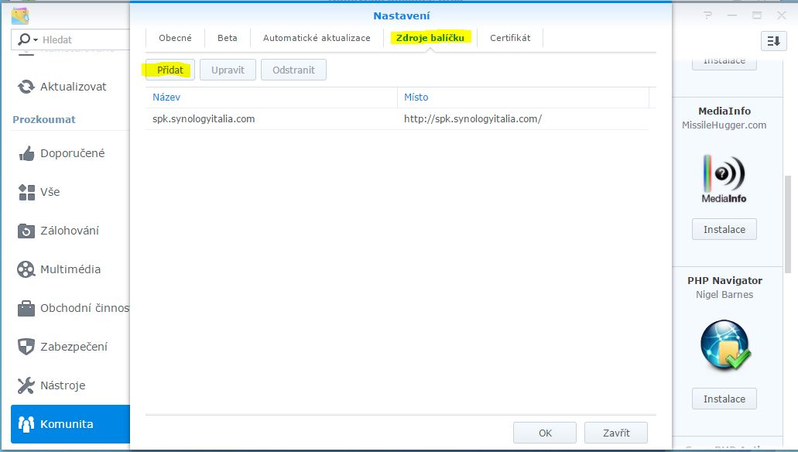Select Aktualizovat text in sidebar
Screen dimensions: 798x452
click(x=74, y=87)
